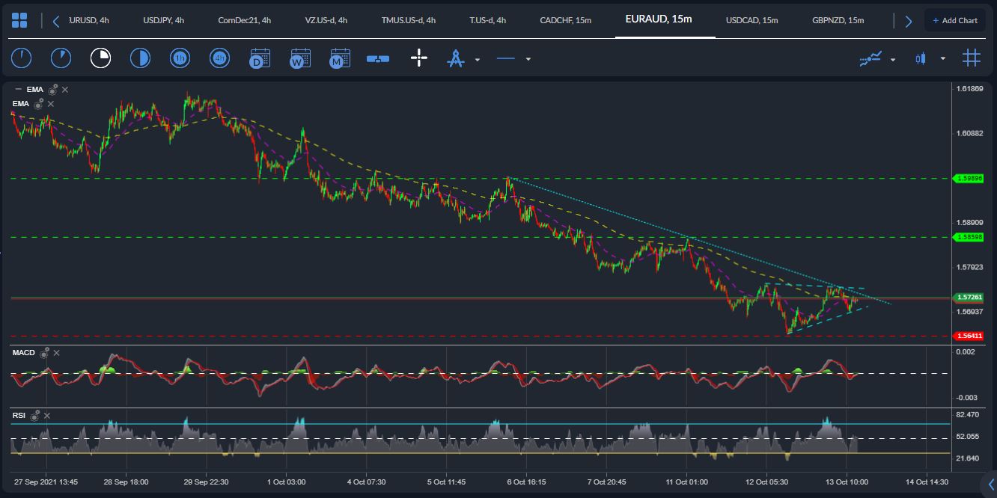The image size is (997, 498).
Task: Click the Daily calendar timeframe icon
Action: tap(260, 58)
